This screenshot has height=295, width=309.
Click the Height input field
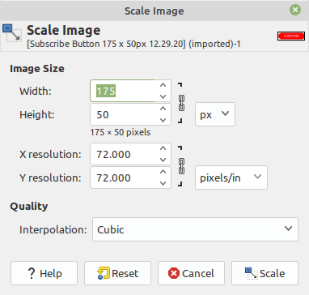[124, 114]
